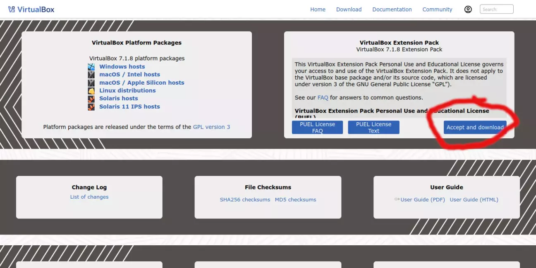The height and width of the screenshot is (268, 536).
Task: Click the VirtualBox logo icon
Action: click(x=12, y=9)
